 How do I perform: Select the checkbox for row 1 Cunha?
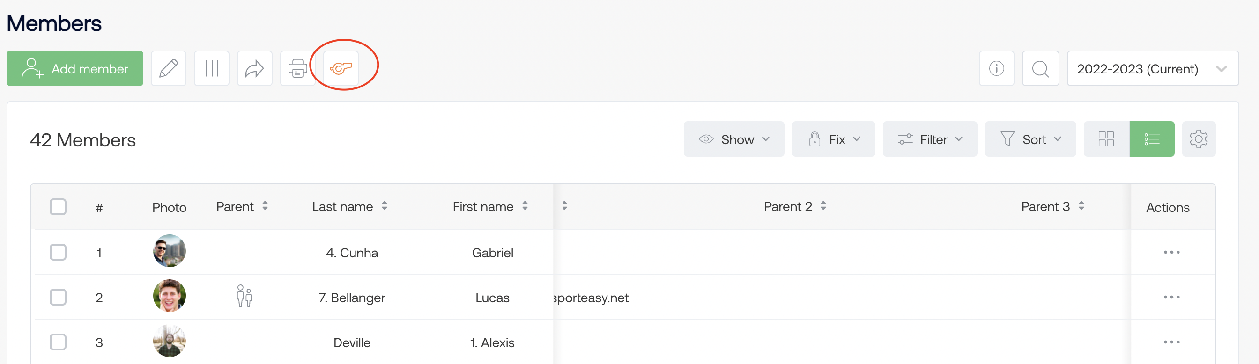[x=58, y=252]
